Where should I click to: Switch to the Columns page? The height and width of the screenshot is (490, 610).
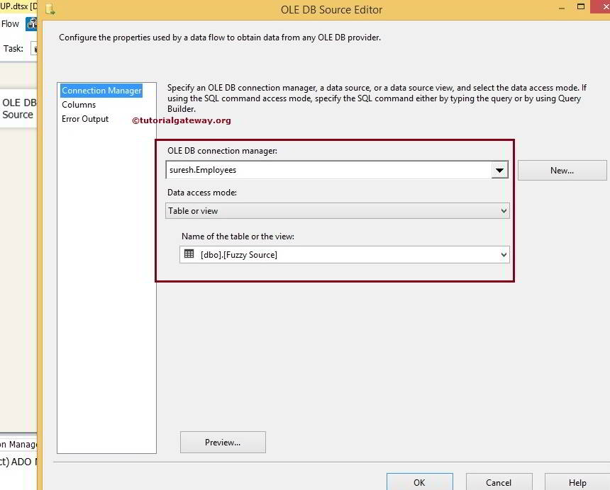79,104
